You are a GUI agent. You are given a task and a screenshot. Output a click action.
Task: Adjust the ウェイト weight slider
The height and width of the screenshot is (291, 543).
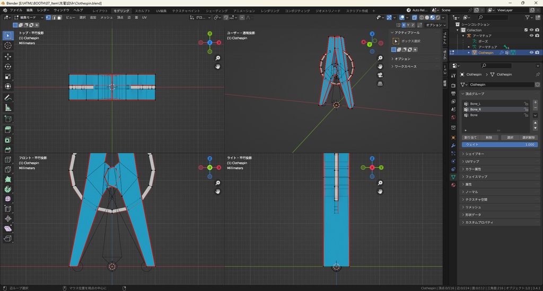pyautogui.click(x=500, y=144)
